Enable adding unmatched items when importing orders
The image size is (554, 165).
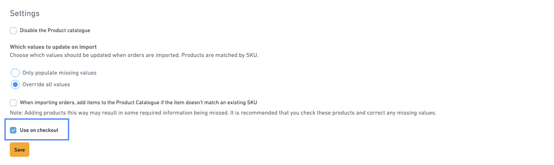[x=13, y=103]
